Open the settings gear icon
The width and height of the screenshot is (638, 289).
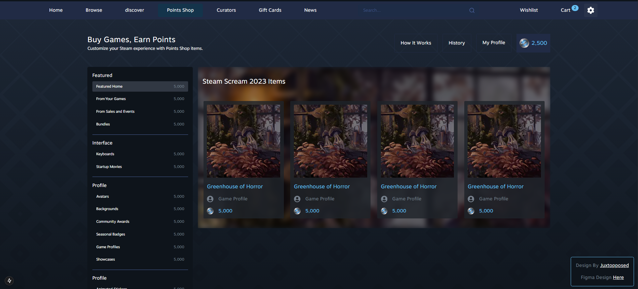pos(590,10)
